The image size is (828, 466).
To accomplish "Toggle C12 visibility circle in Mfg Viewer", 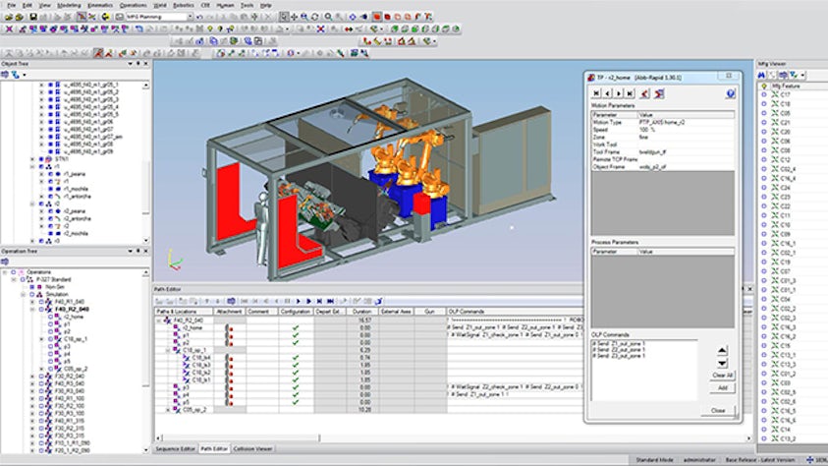I will coord(763,159).
